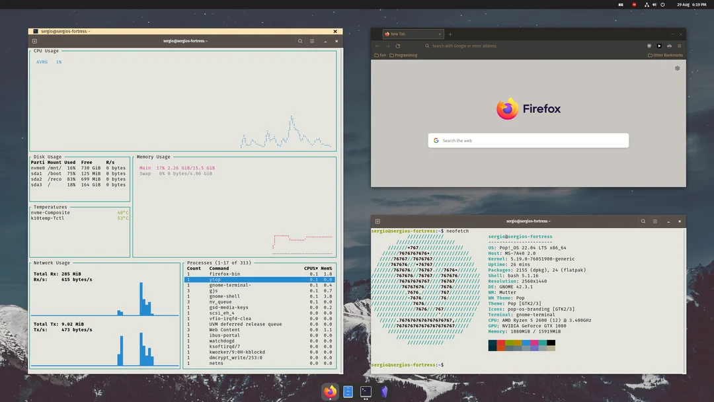The image size is (714, 402).
Task: Open the Files icon in the dock
Action: pyautogui.click(x=348, y=391)
